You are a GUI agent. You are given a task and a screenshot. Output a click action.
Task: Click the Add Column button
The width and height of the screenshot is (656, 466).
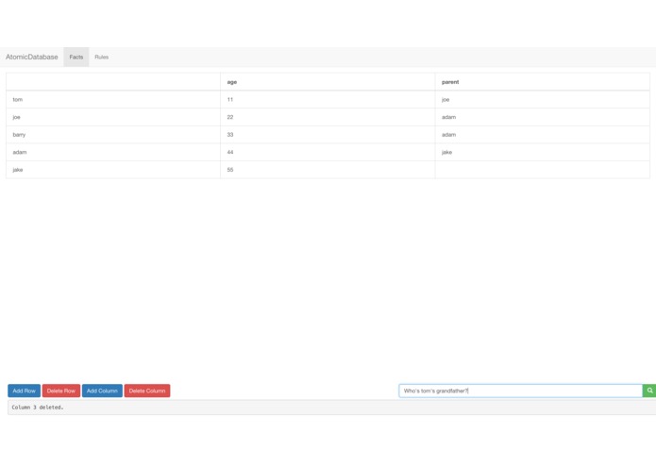(x=102, y=391)
